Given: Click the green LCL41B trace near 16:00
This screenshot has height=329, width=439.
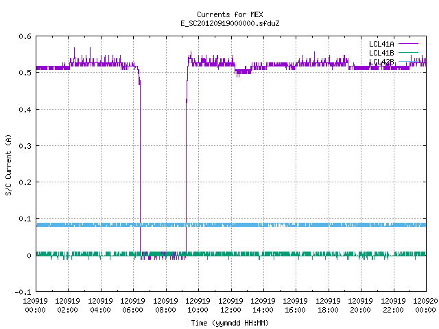Looking at the screenshot, I should click(296, 254).
